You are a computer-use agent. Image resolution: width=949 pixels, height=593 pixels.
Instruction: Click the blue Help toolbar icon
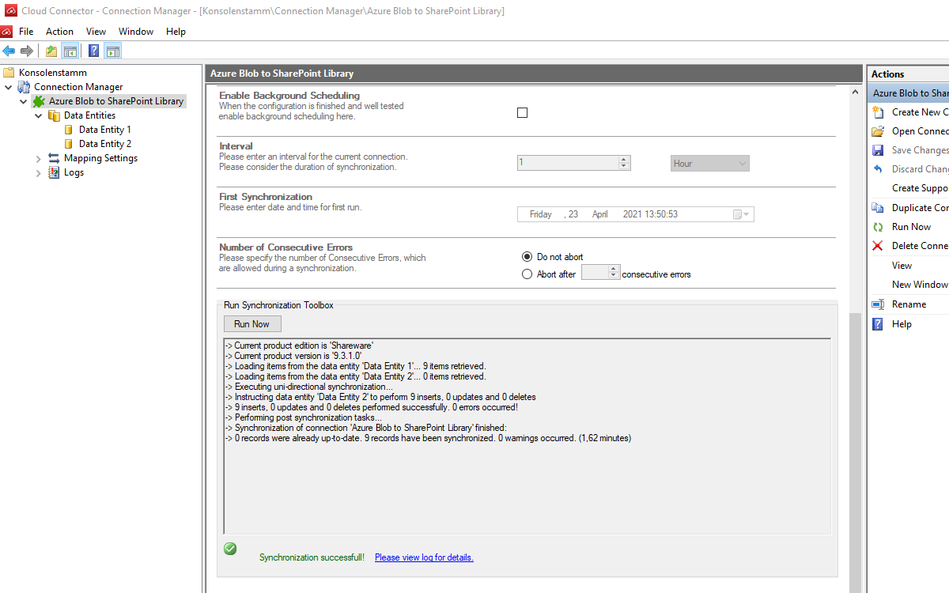pyautogui.click(x=93, y=51)
